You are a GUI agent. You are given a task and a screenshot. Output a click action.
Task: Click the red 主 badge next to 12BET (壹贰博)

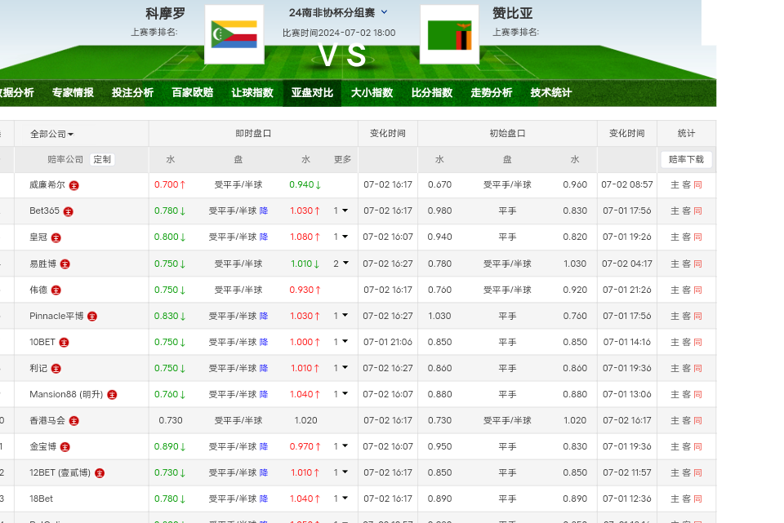coord(100,472)
